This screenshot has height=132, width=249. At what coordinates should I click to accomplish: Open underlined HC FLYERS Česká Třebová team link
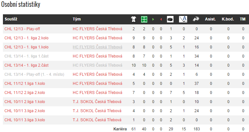coord(97,47)
